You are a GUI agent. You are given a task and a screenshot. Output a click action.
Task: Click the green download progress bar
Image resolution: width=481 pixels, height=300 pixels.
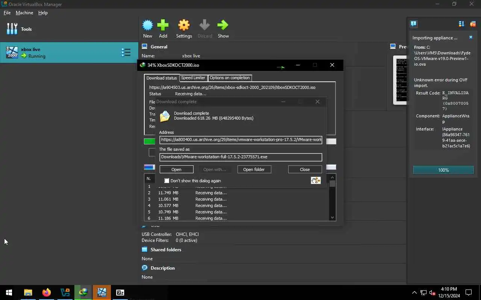click(x=150, y=141)
